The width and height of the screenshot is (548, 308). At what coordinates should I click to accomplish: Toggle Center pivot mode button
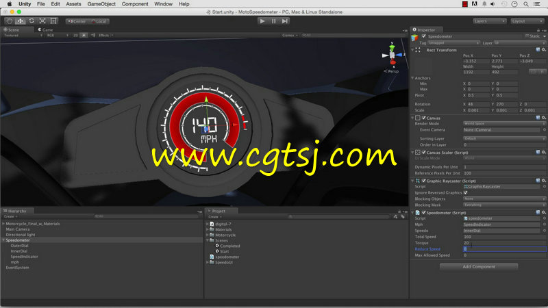click(x=77, y=21)
